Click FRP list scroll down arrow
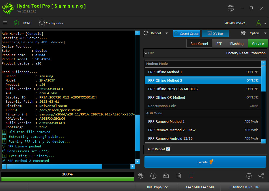269x191 pixels. click(263, 141)
